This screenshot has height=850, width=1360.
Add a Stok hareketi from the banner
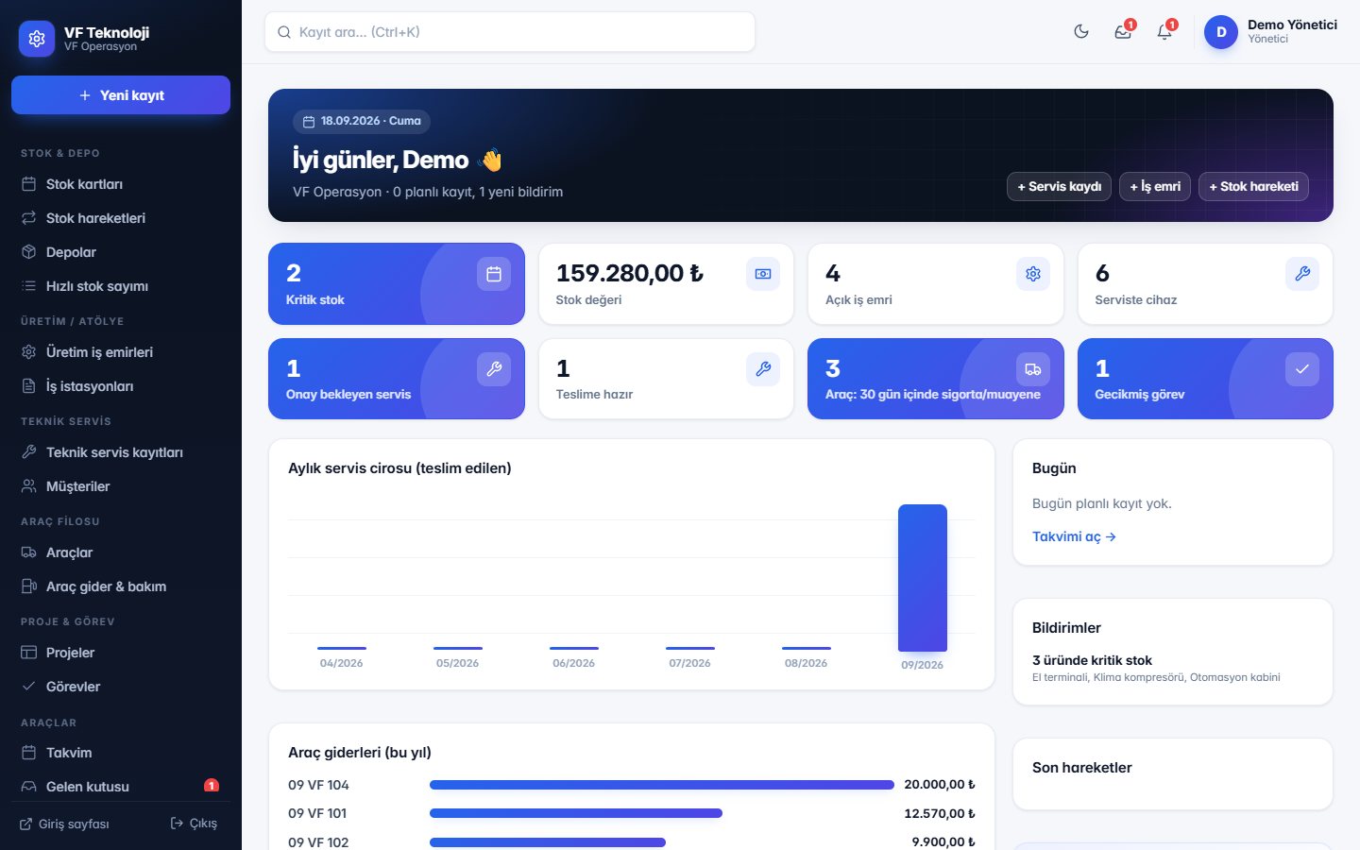pyautogui.click(x=1253, y=187)
